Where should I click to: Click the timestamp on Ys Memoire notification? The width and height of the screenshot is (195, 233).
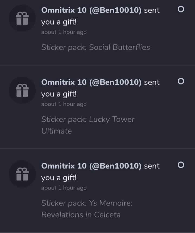tap(64, 188)
